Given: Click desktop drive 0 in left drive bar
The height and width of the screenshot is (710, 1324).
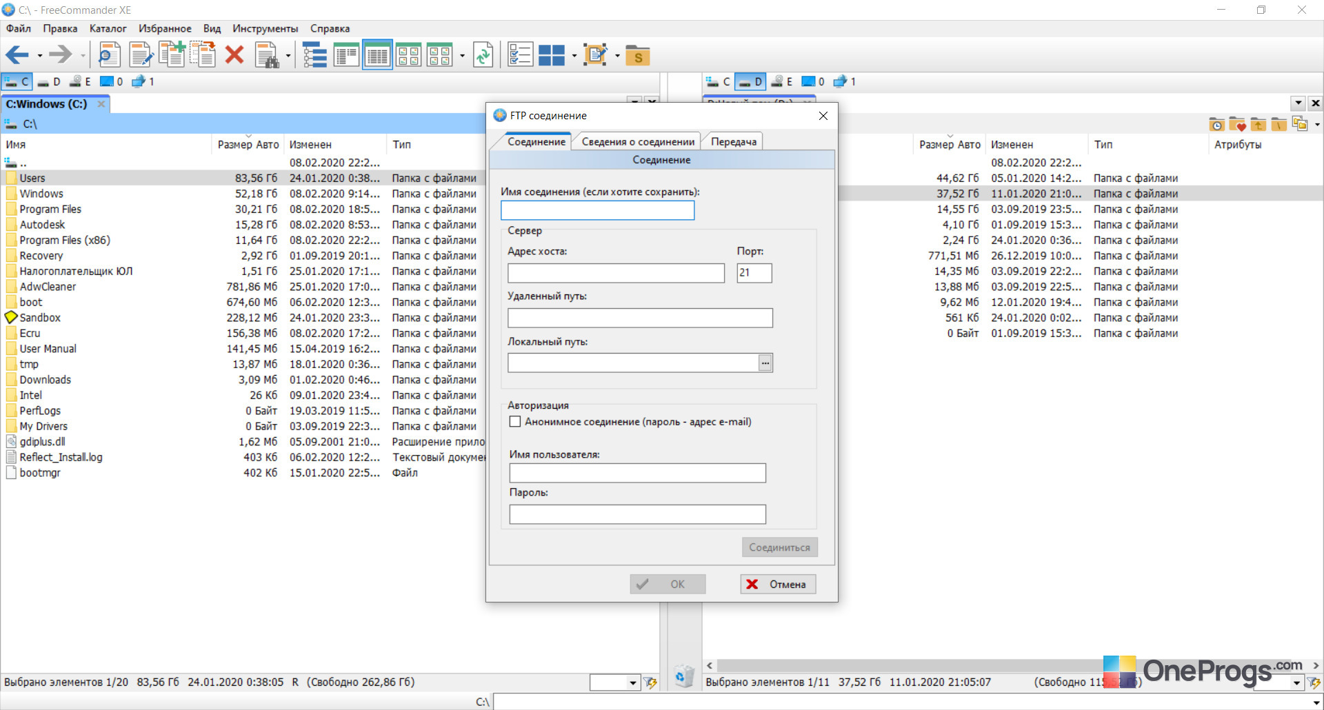Looking at the screenshot, I should 112,81.
